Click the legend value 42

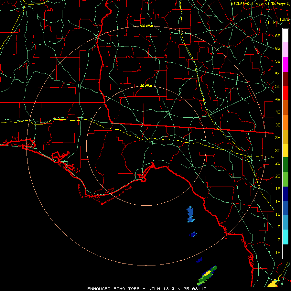tap(278, 112)
